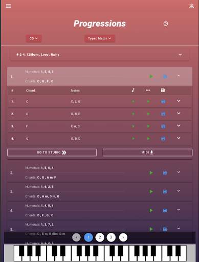Expand chord row 1 (C, E, G)
Screen dimensions: 199x262
pyautogui.click(x=179, y=101)
